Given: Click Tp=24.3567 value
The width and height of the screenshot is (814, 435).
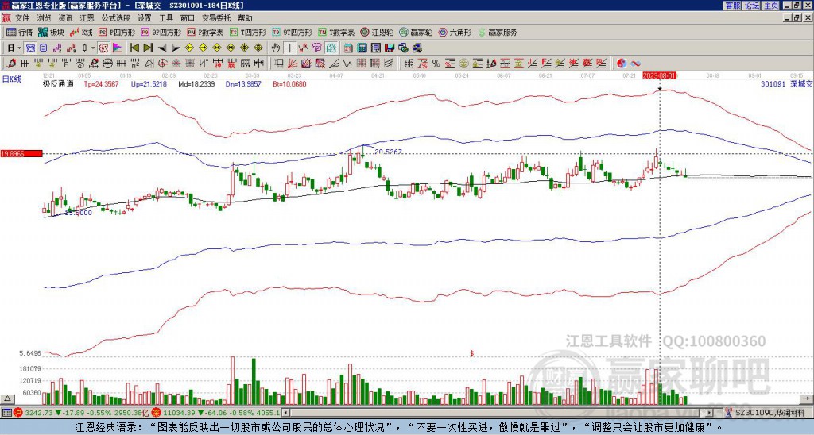Looking at the screenshot, I should (x=101, y=83).
